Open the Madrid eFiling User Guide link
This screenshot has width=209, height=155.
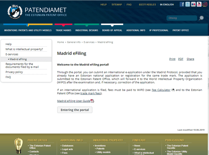point(74,101)
